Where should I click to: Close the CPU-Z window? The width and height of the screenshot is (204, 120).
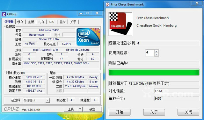(x=97, y=13)
